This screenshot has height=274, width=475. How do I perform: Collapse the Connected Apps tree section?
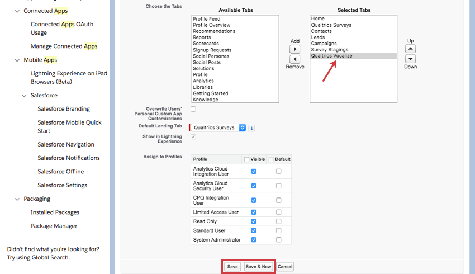pyautogui.click(x=17, y=11)
